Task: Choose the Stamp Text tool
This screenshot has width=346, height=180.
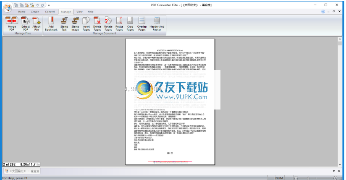Action: pyautogui.click(x=64, y=24)
